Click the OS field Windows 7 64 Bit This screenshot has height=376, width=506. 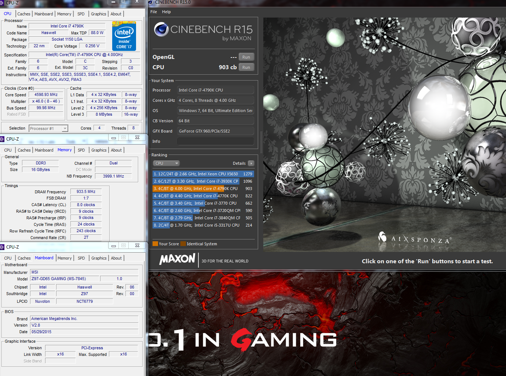pos(216,111)
